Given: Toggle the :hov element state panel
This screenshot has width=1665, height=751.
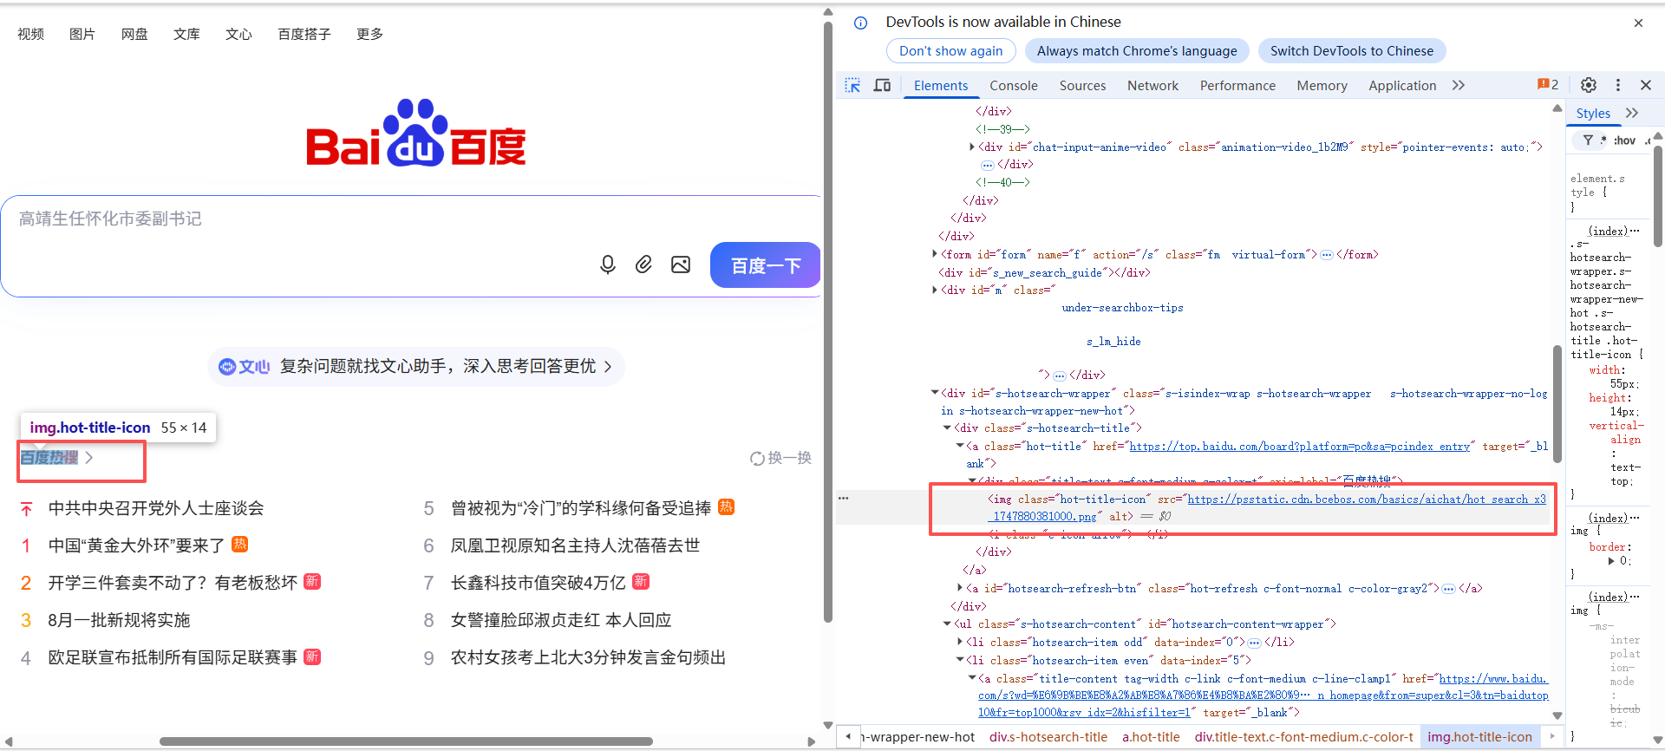Looking at the screenshot, I should (x=1625, y=140).
